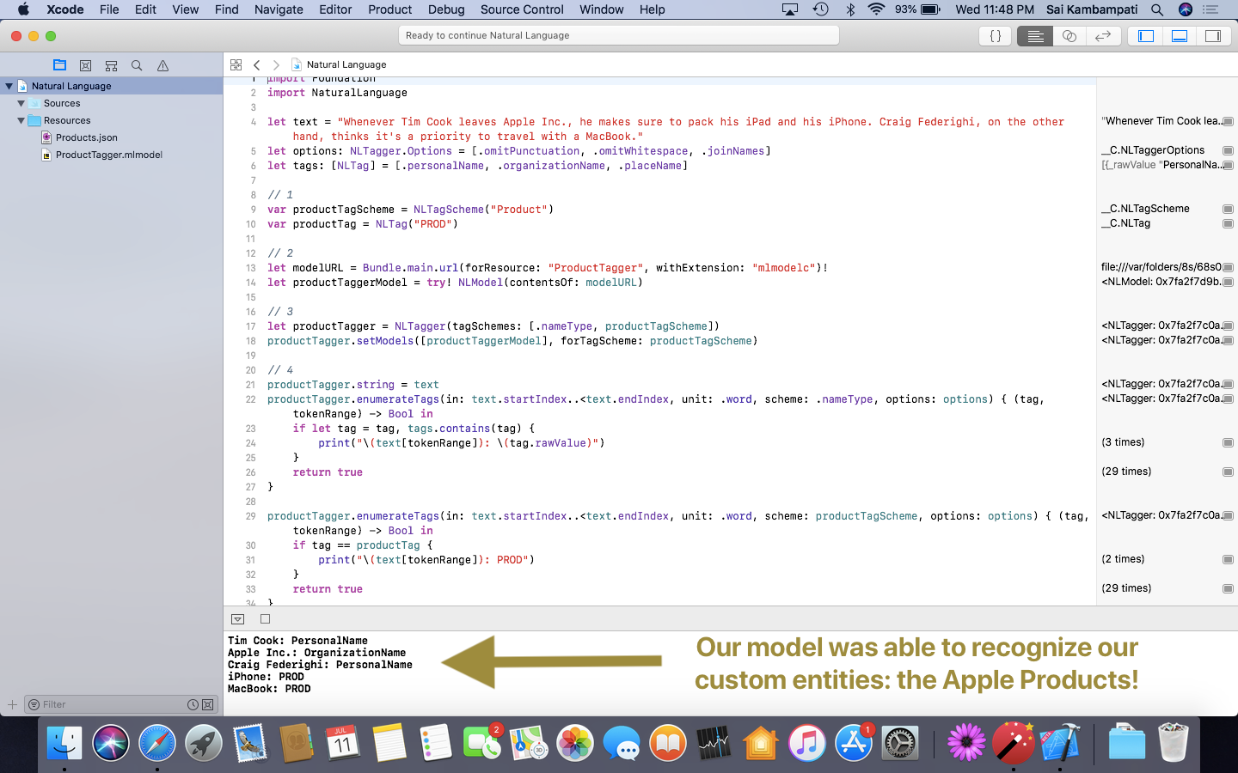The image size is (1238, 773).
Task: Collapse the Sources group
Action: [x=19, y=103]
